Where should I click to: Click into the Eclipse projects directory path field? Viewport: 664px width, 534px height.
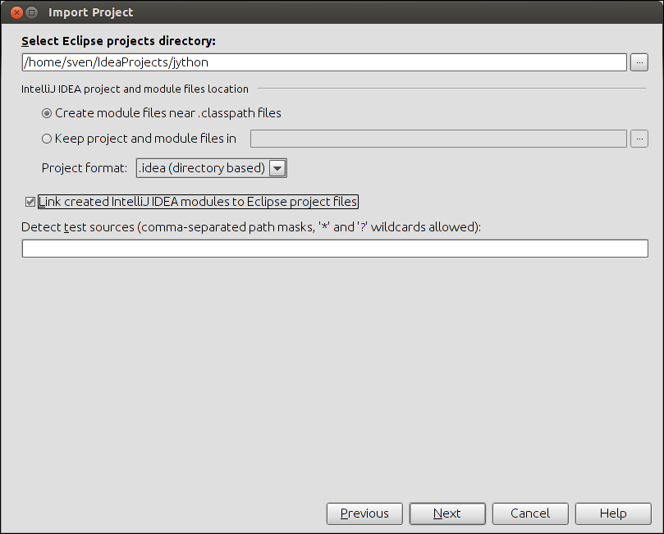324,62
